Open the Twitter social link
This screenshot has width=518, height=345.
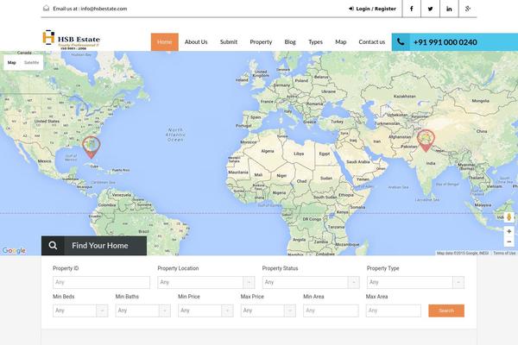point(430,9)
